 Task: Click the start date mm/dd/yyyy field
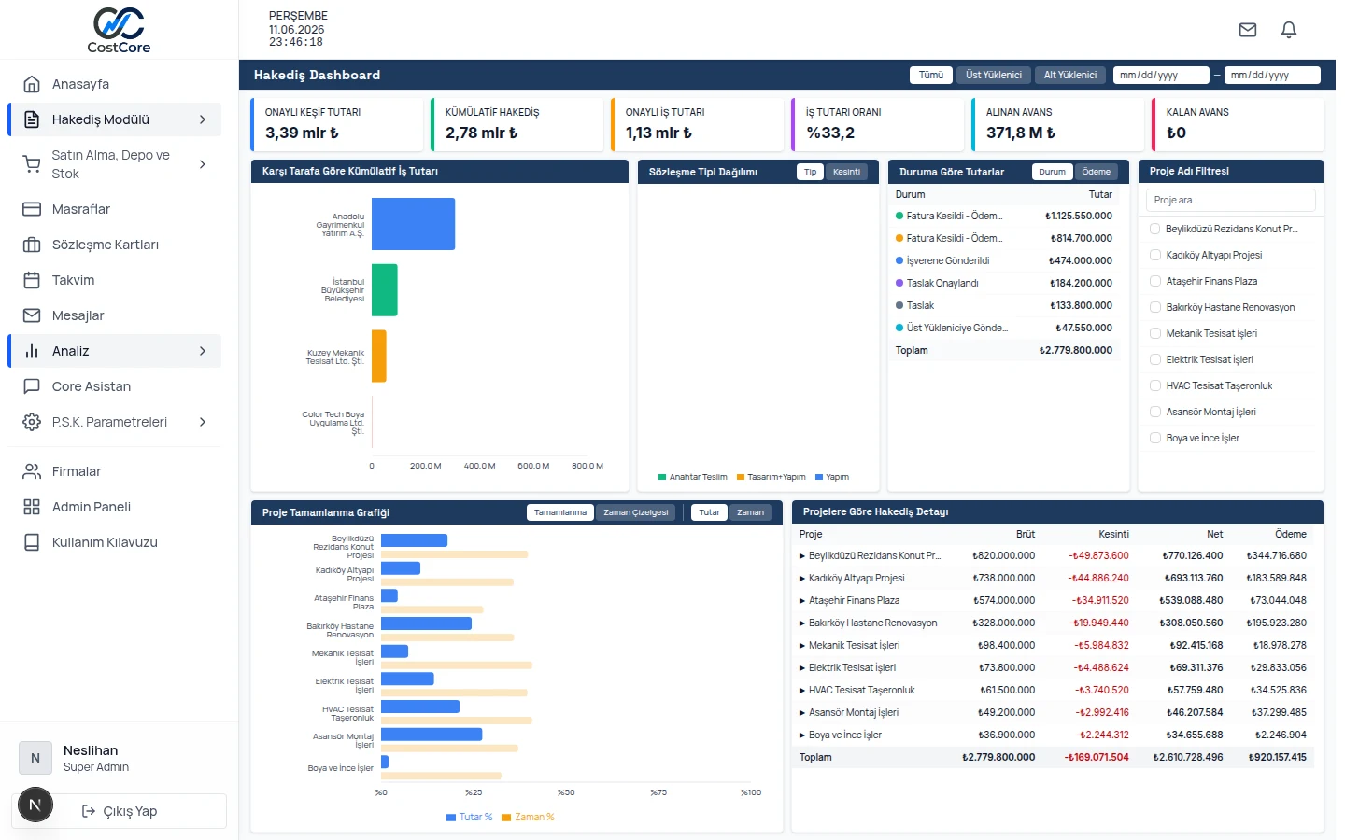pyautogui.click(x=1161, y=75)
